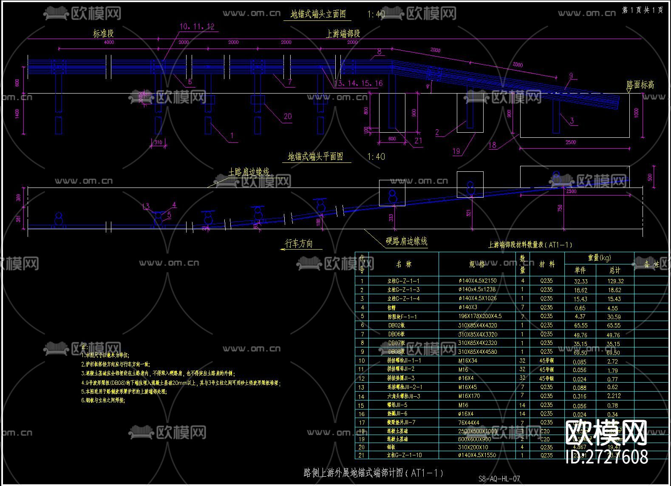Click the 标准段 section label

tap(103, 34)
